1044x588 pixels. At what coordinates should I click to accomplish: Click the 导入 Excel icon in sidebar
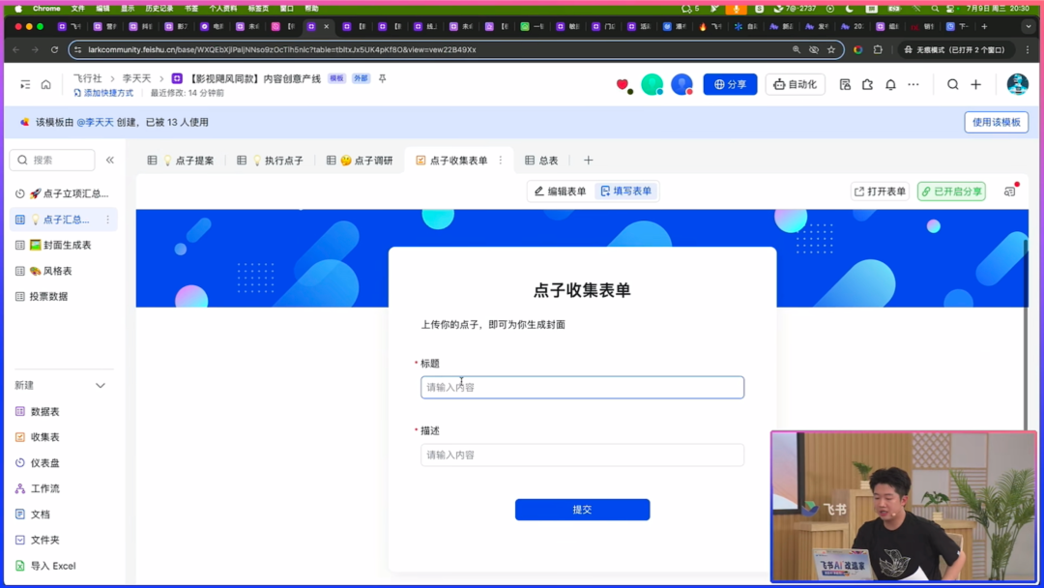pos(20,566)
